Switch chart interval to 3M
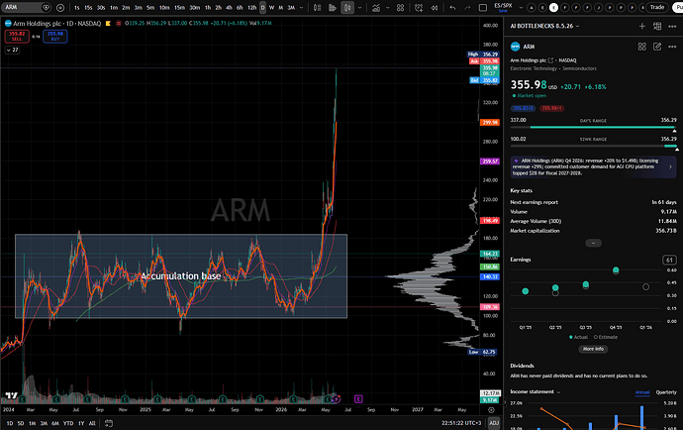The height and width of the screenshot is (430, 683). pyautogui.click(x=291, y=7)
